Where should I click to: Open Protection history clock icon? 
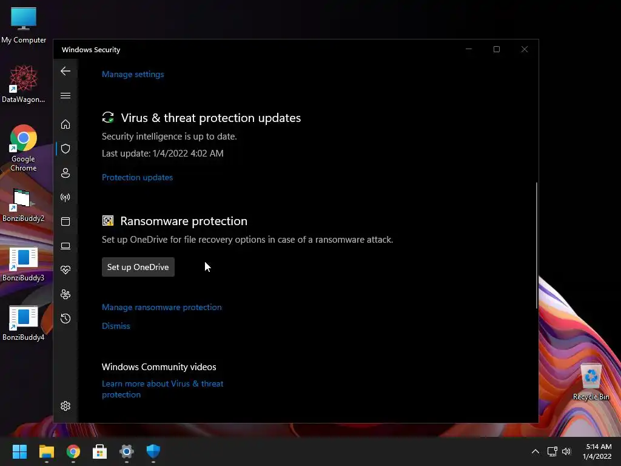pyautogui.click(x=65, y=318)
